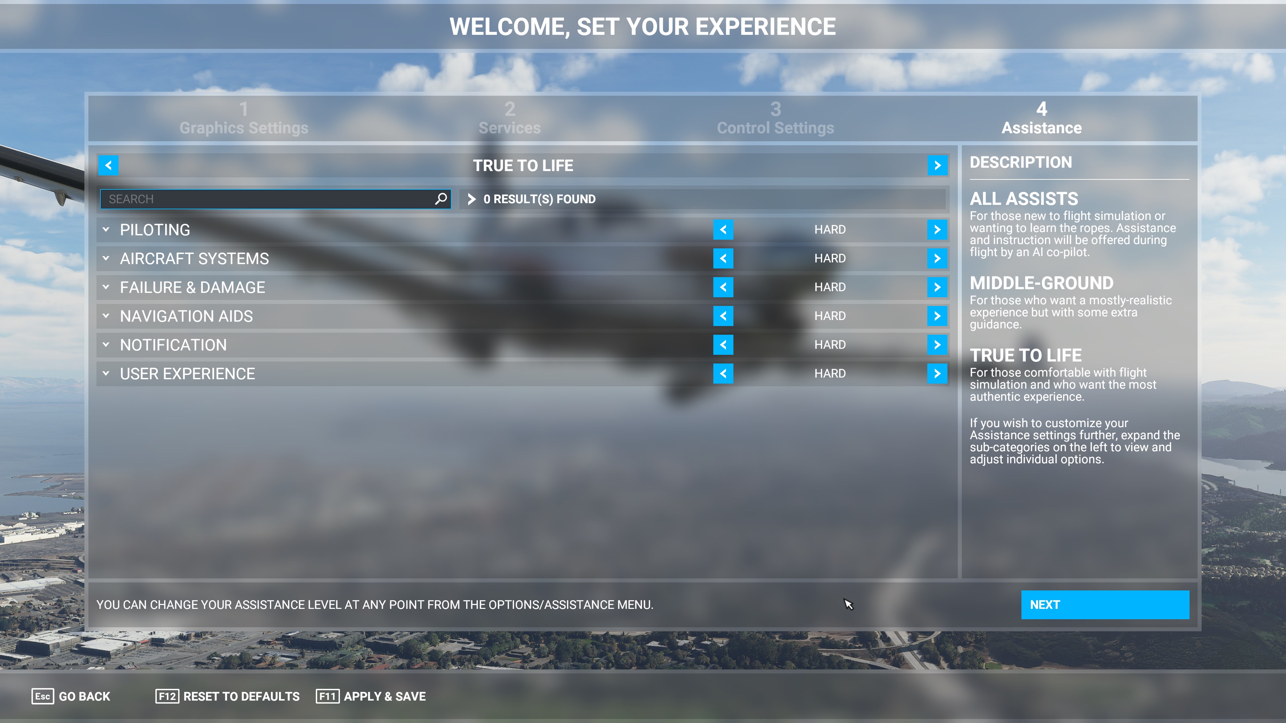Expand the FAILURE & DAMAGE sub-category chevron

click(x=105, y=287)
